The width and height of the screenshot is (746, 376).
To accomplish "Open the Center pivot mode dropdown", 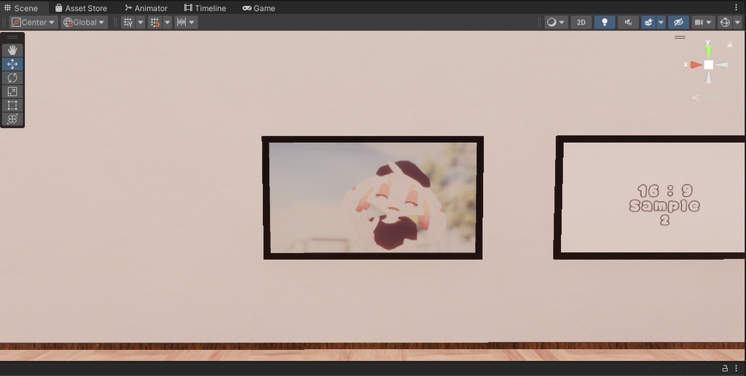I will tap(34, 23).
